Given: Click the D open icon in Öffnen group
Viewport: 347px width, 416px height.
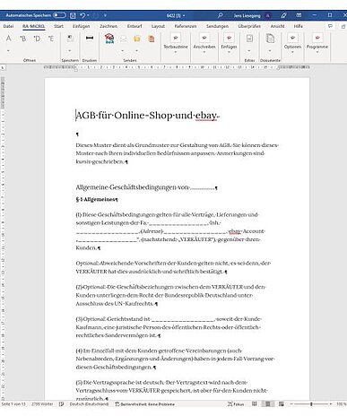Looking at the screenshot, I should click(37, 39).
